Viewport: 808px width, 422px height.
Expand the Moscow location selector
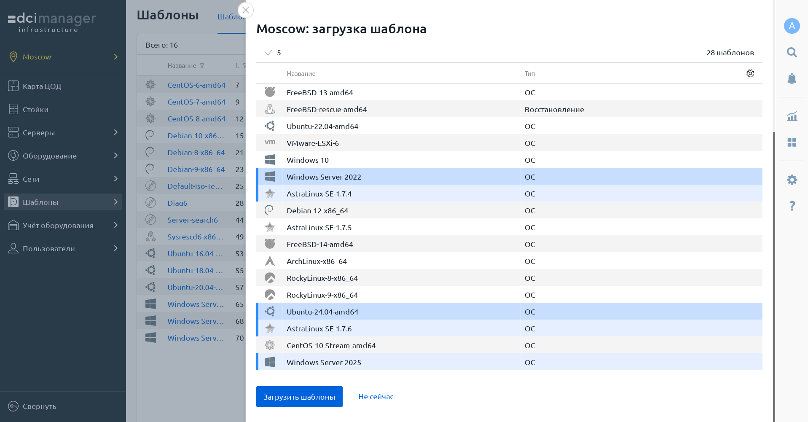point(63,57)
